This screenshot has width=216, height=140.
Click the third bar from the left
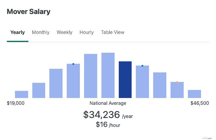[x=56, y=83]
